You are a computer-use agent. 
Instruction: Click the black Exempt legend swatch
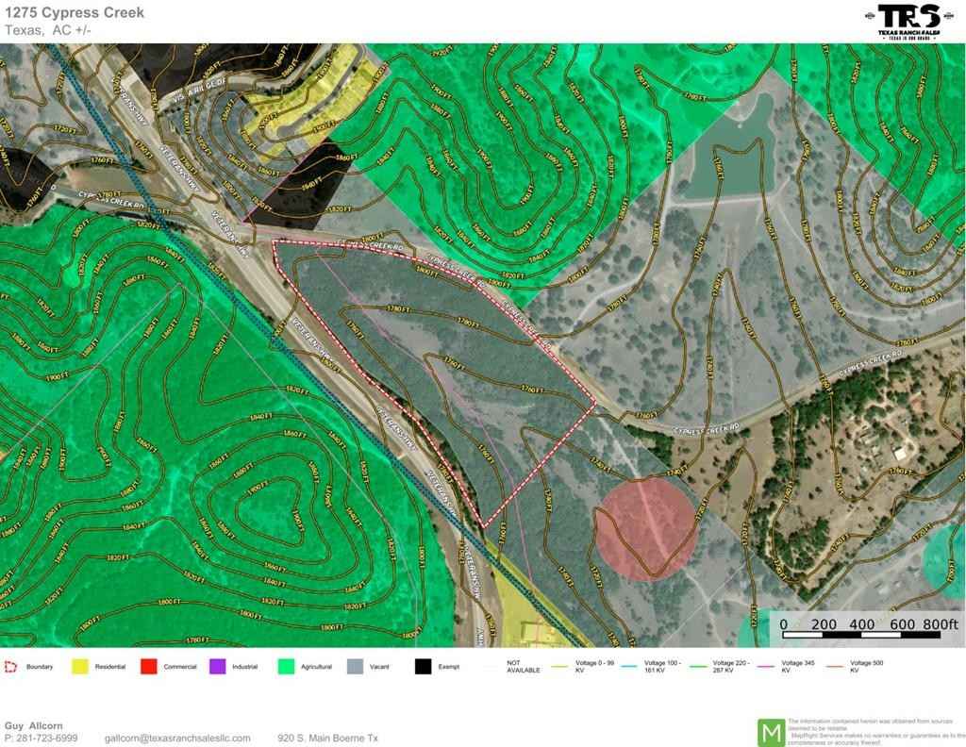pyautogui.click(x=424, y=667)
